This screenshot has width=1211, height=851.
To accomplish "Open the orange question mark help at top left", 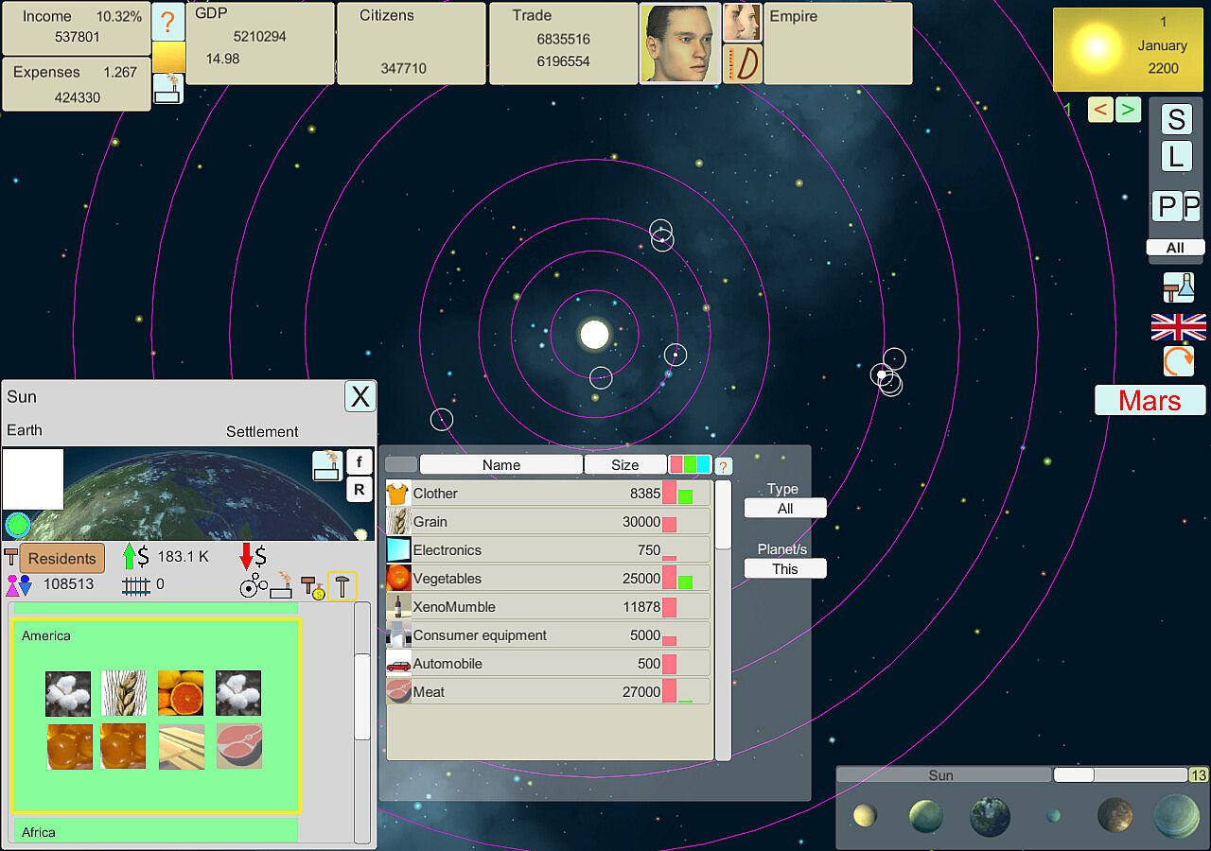I will tap(167, 22).
